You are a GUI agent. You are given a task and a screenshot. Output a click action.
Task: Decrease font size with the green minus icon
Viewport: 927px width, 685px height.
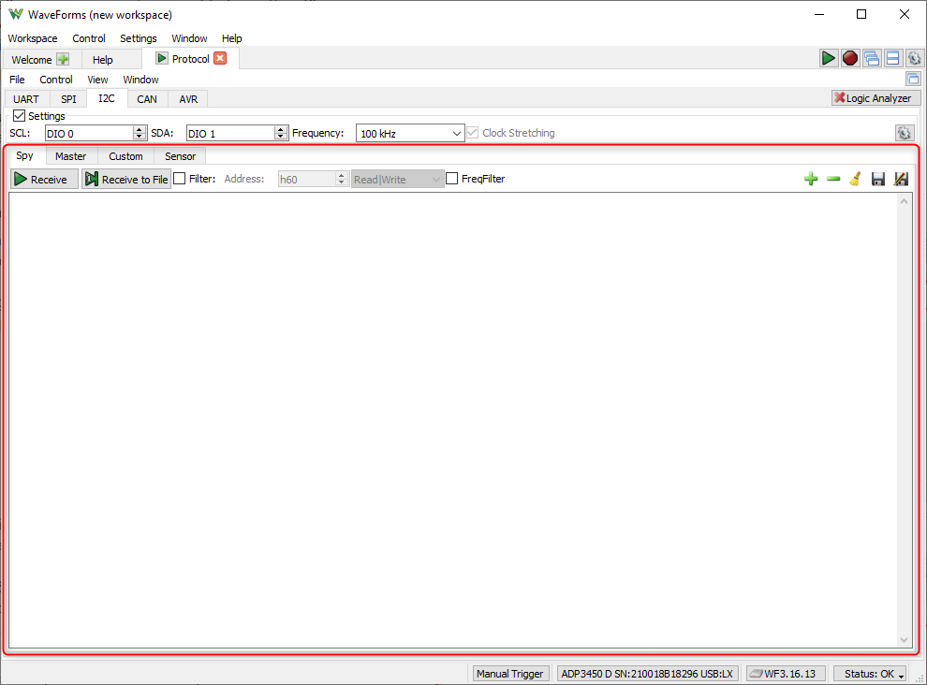(x=833, y=179)
